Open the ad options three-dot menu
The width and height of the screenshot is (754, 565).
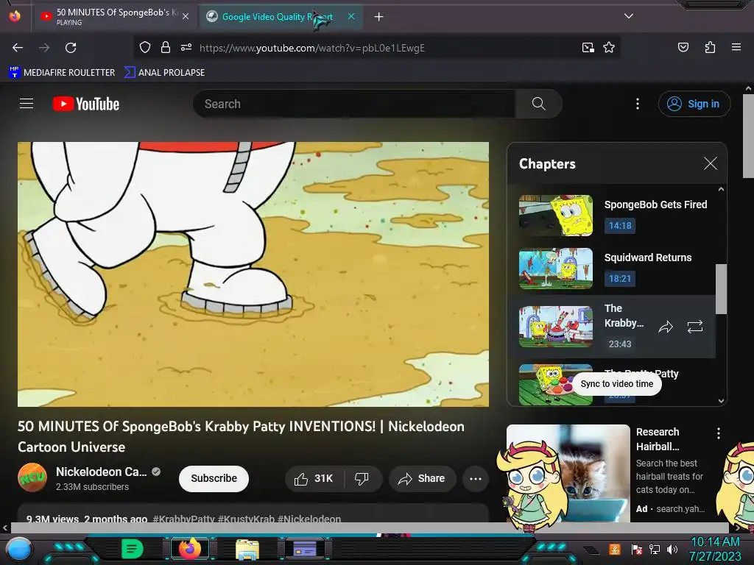(x=719, y=433)
